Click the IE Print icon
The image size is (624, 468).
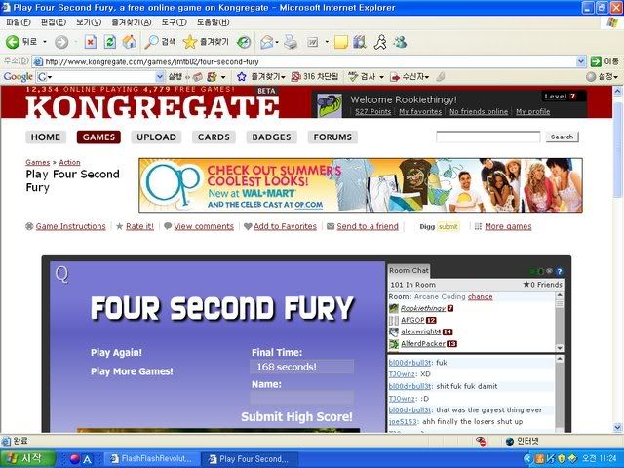point(290,42)
